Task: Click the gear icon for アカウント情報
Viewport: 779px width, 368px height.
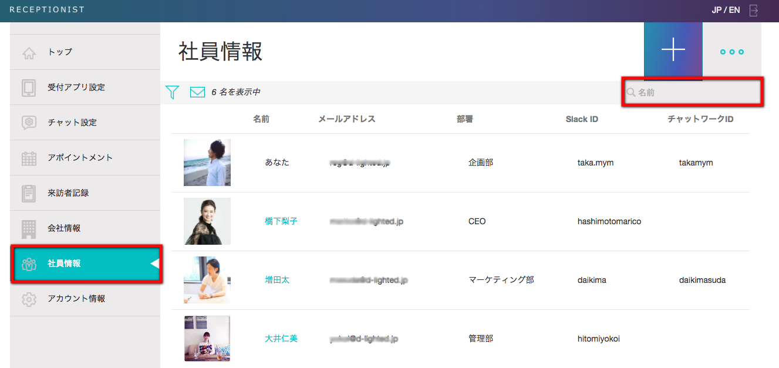Action: (29, 299)
